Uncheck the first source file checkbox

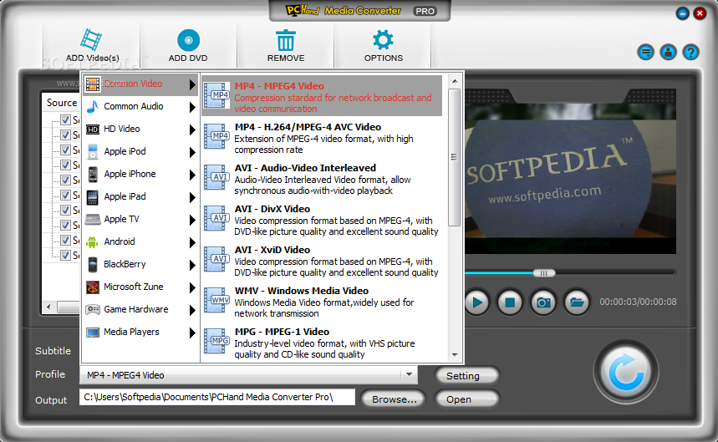65,119
